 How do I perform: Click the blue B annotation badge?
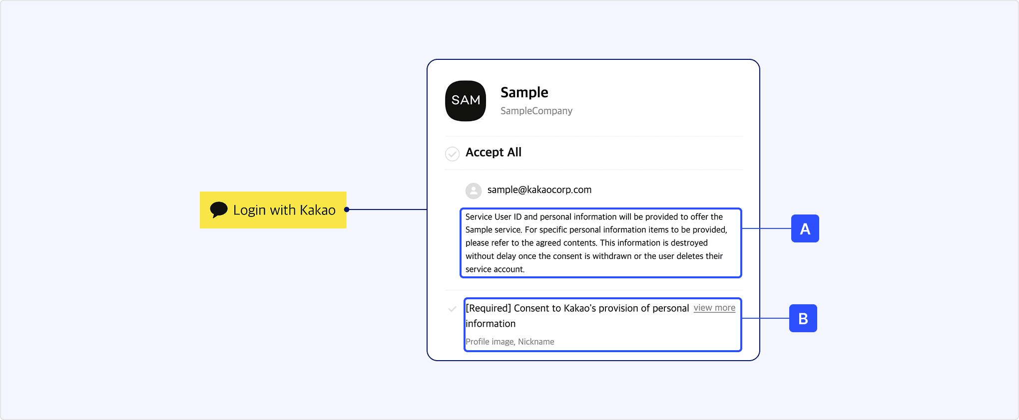coord(803,318)
